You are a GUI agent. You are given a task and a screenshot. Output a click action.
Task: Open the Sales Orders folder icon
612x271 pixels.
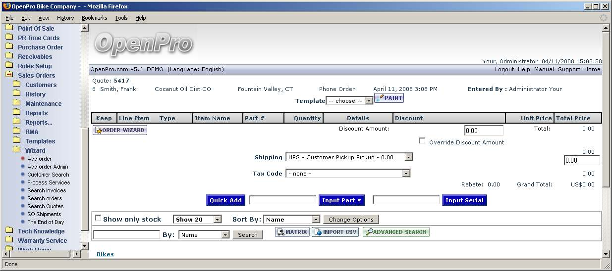(x=9, y=75)
